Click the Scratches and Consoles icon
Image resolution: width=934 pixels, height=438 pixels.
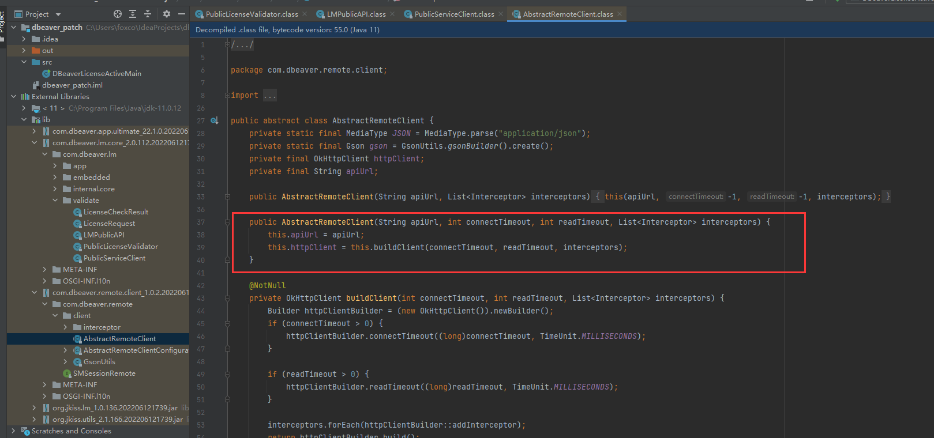point(25,431)
